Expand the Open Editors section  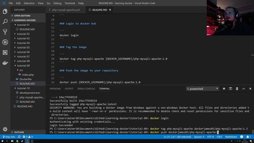pyautogui.click(x=22, y=16)
